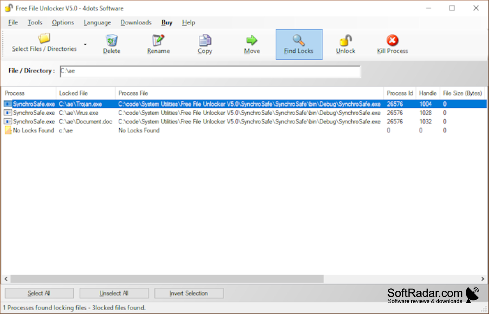Click the scrollbar left arrow
This screenshot has height=314, width=489.
click(x=6, y=279)
